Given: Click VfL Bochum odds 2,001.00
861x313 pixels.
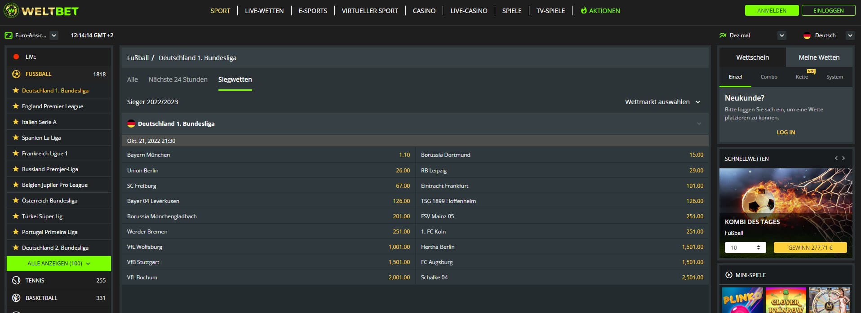Looking at the screenshot, I should pos(399,277).
